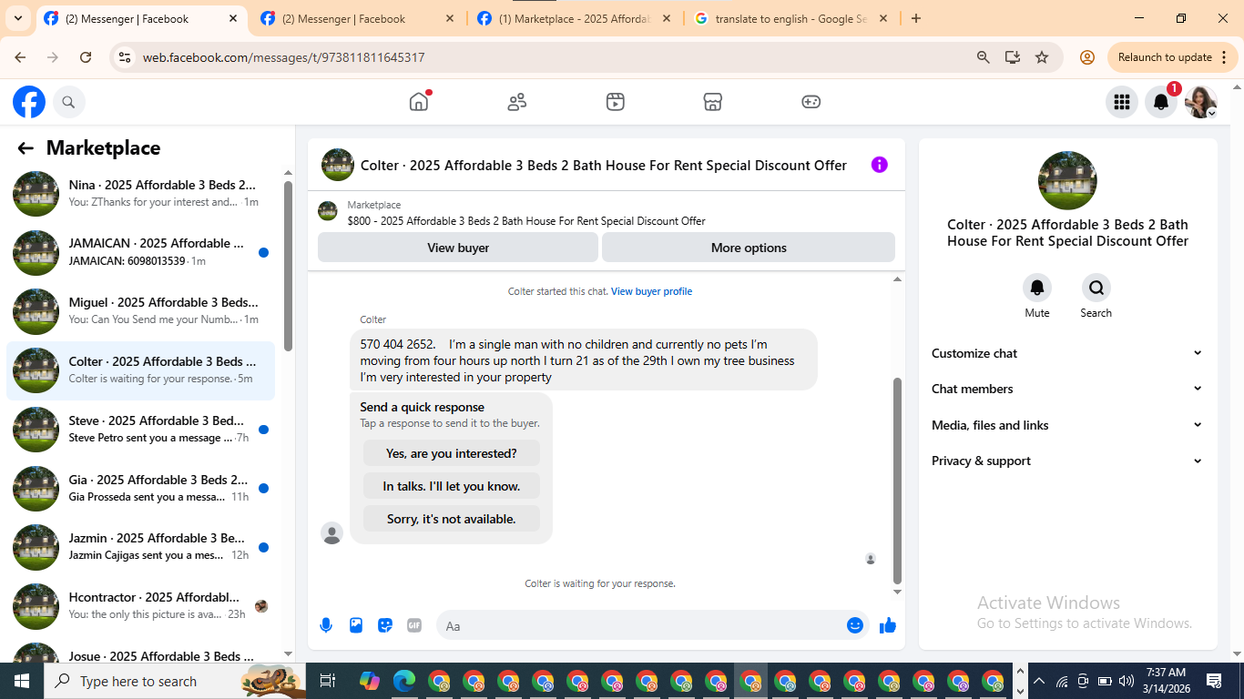Switch to translate to english Google tab
The height and width of the screenshot is (699, 1244).
(x=792, y=18)
